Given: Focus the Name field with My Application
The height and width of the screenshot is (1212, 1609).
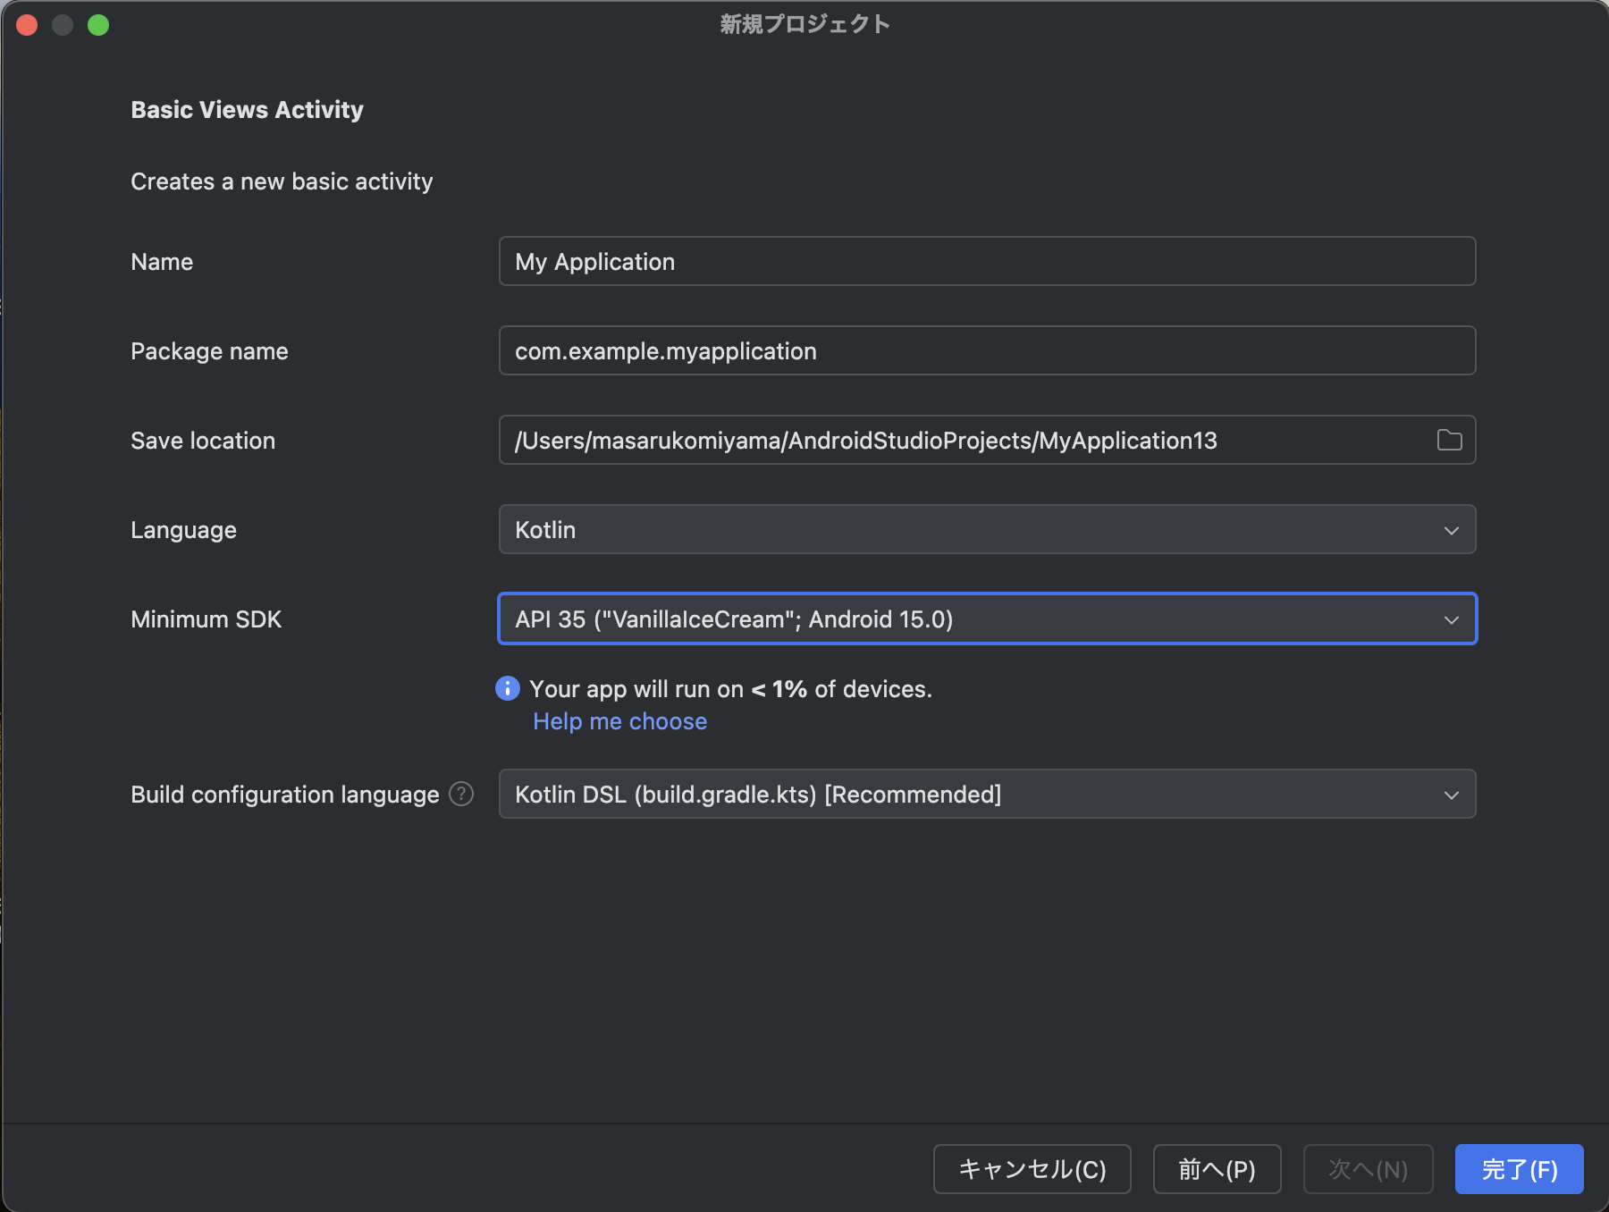Looking at the screenshot, I should (x=987, y=262).
